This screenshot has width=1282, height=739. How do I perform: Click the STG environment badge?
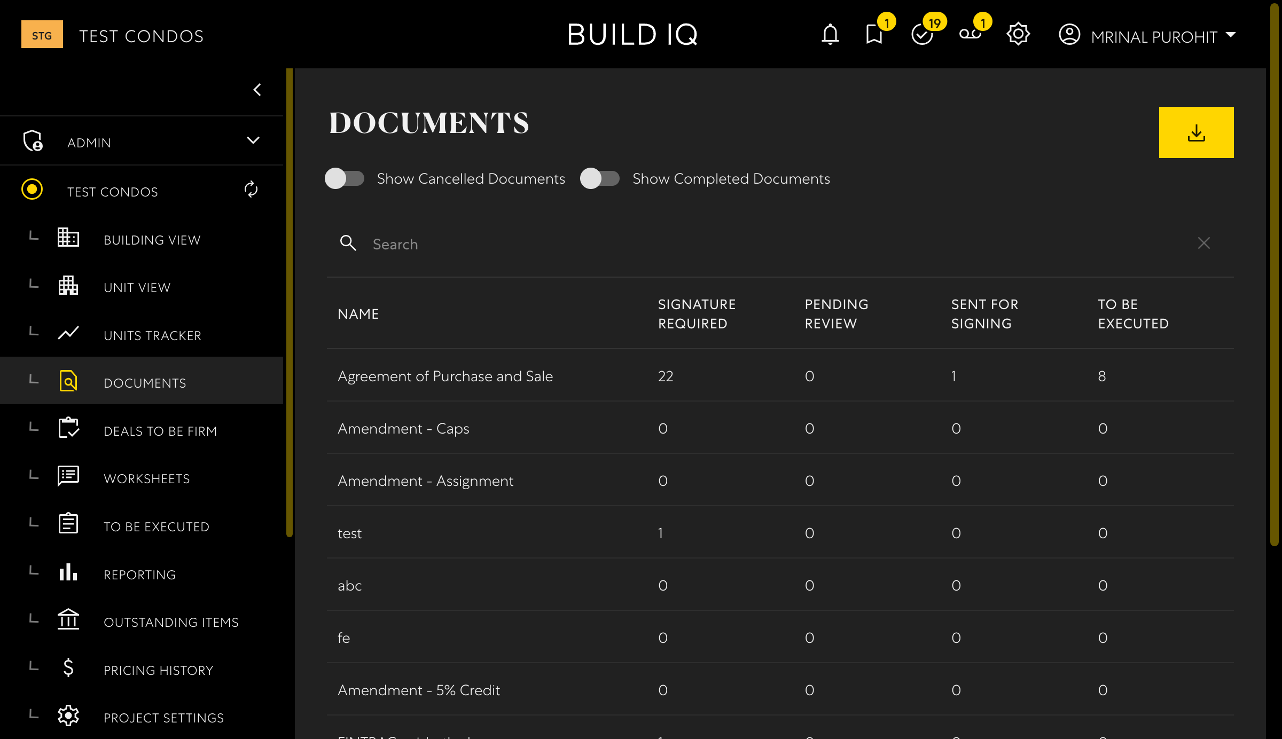coord(42,35)
